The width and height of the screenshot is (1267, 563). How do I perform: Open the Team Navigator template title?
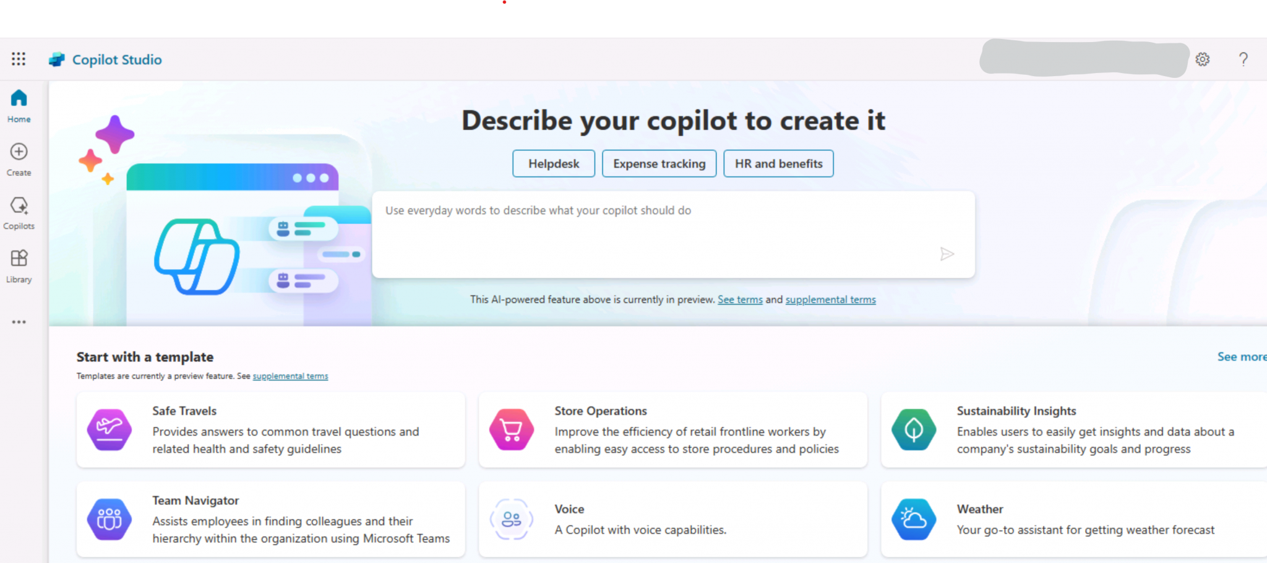(195, 501)
